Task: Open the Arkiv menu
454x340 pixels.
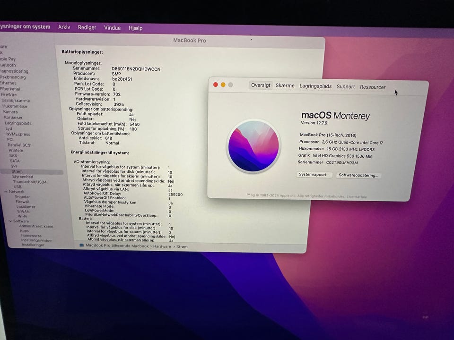Action: click(64, 27)
